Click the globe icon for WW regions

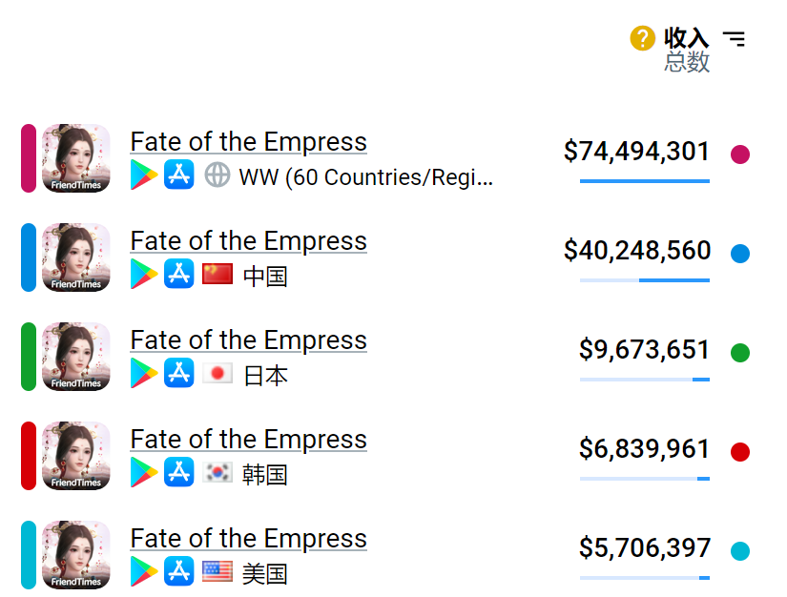(217, 175)
